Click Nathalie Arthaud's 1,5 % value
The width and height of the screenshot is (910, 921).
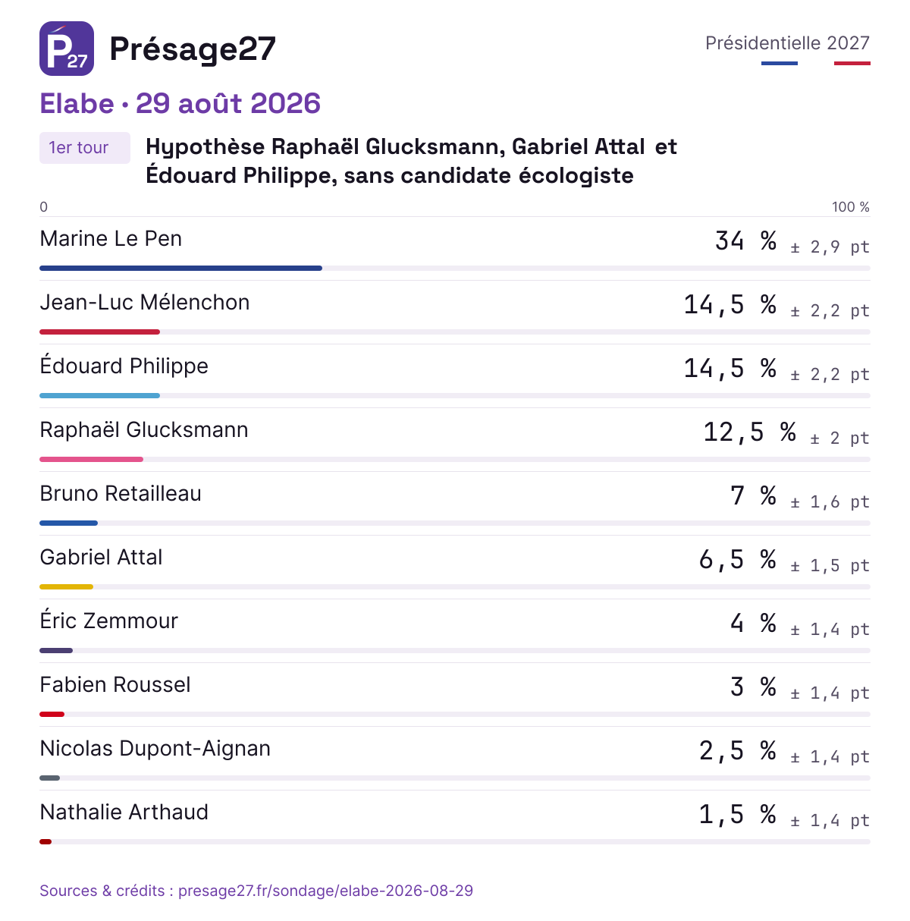(738, 815)
